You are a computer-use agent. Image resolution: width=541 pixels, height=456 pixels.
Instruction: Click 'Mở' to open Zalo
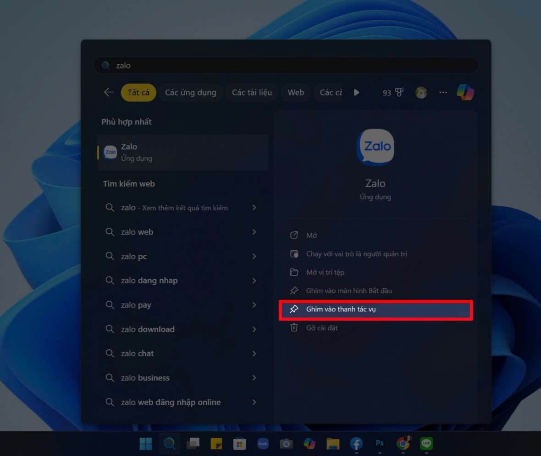(x=375, y=235)
